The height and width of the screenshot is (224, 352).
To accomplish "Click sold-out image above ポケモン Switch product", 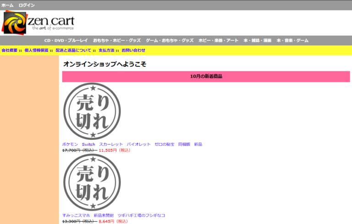I will 92,112.
